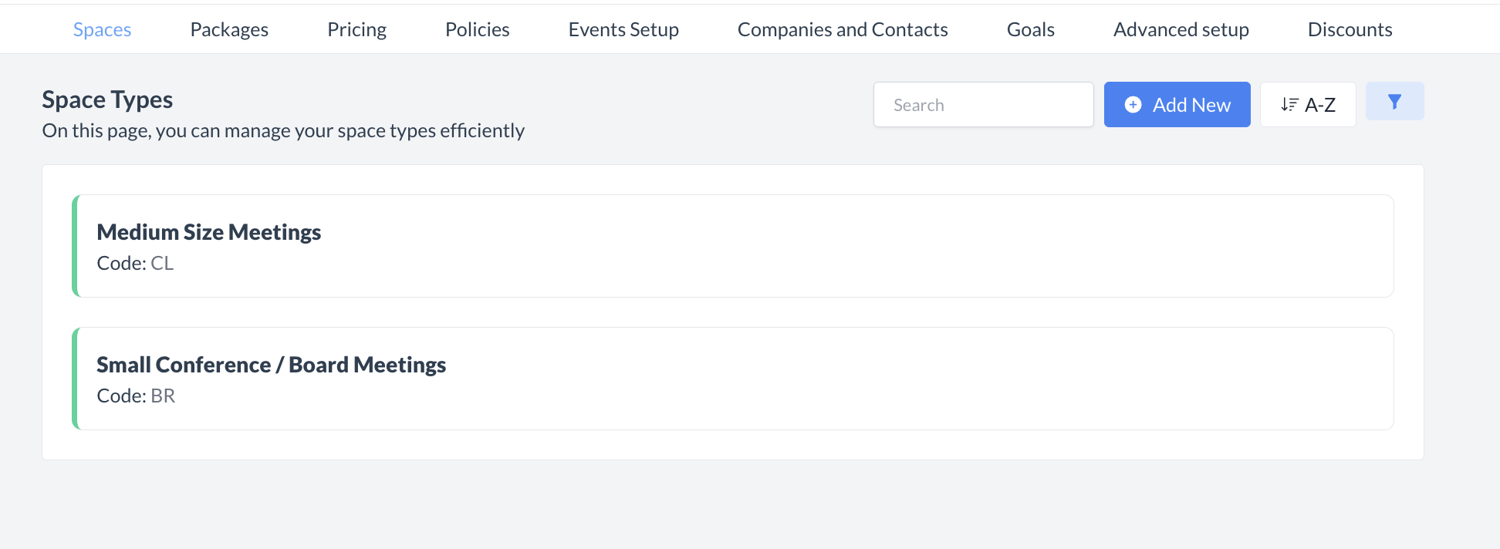Select the Policies tab
Image resolution: width=1500 pixels, height=549 pixels.
tap(477, 29)
